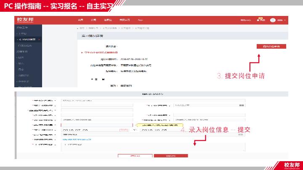Expand the user account dropdown arrow

286,20
